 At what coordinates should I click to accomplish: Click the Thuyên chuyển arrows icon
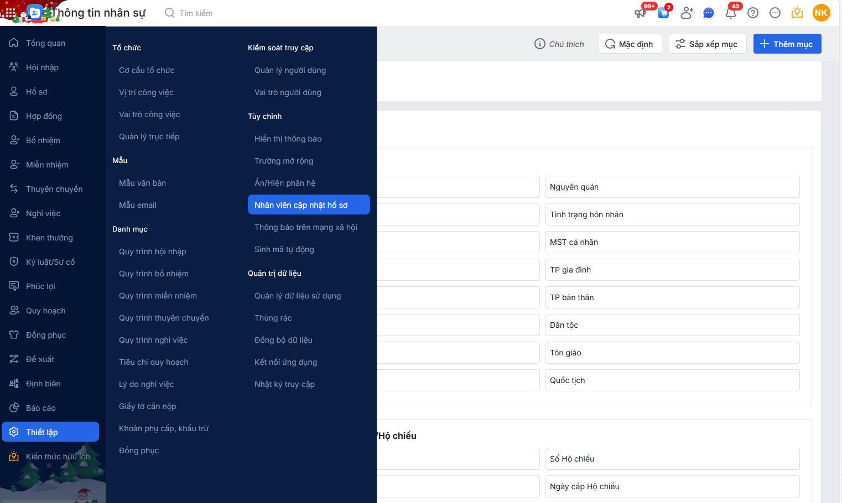click(x=14, y=188)
